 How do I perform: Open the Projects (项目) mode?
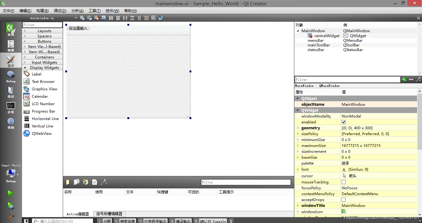click(x=11, y=92)
